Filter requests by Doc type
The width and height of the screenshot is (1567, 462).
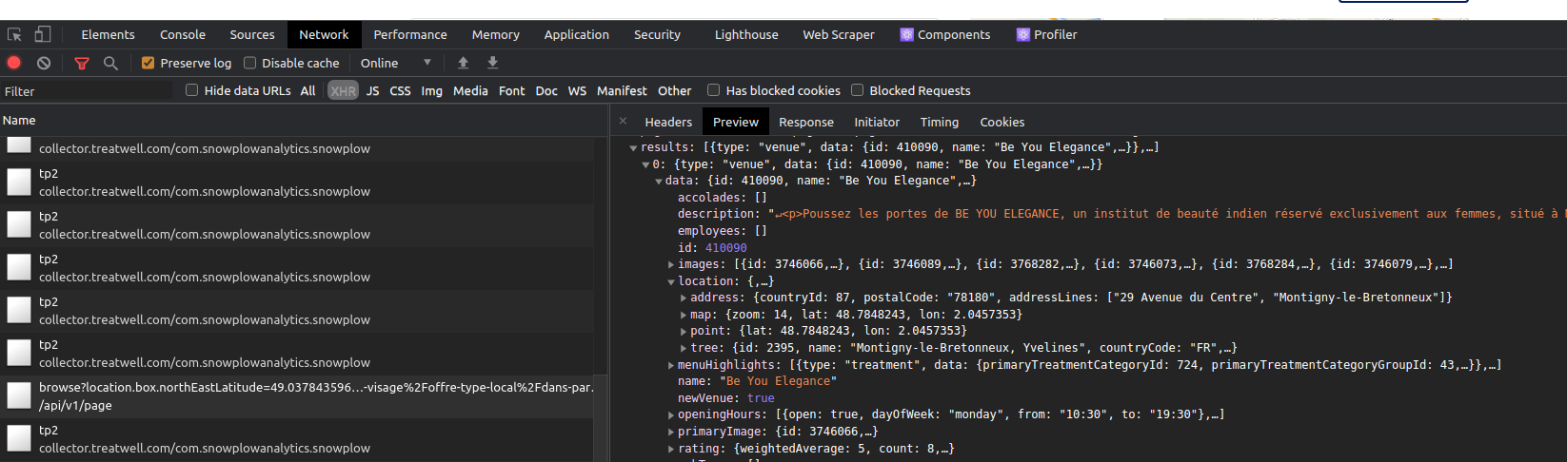point(546,90)
